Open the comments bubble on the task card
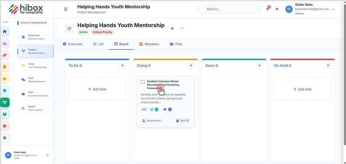The height and width of the screenshot is (164, 346). pyautogui.click(x=165, y=109)
